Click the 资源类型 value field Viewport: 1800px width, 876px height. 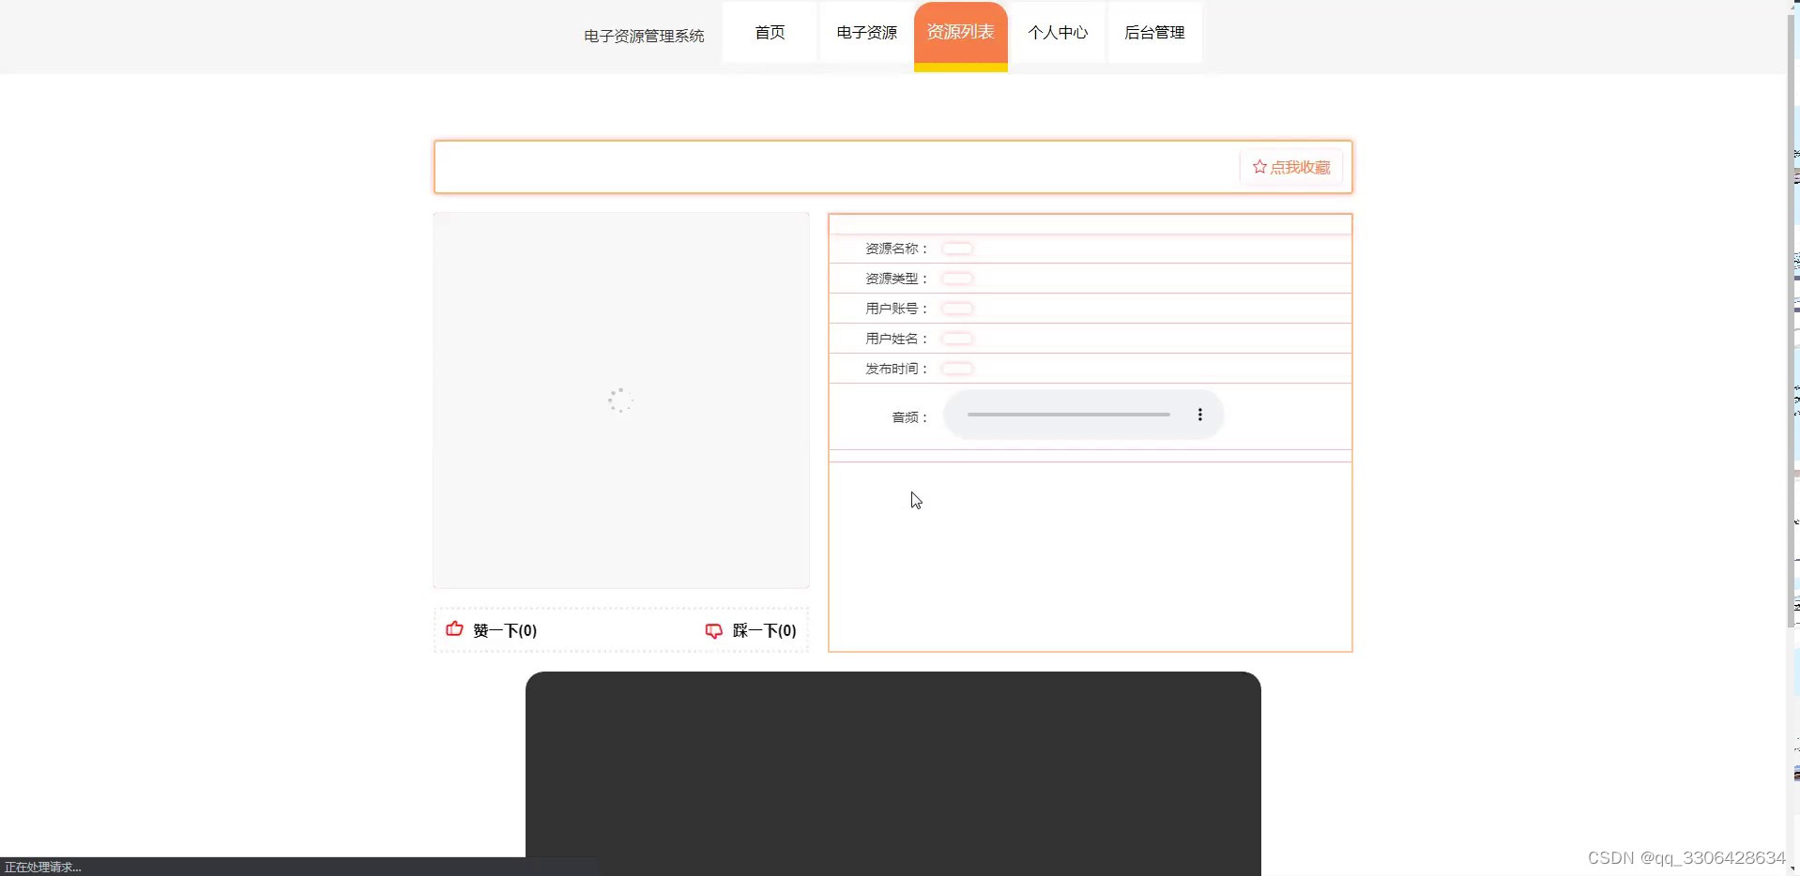tap(957, 279)
